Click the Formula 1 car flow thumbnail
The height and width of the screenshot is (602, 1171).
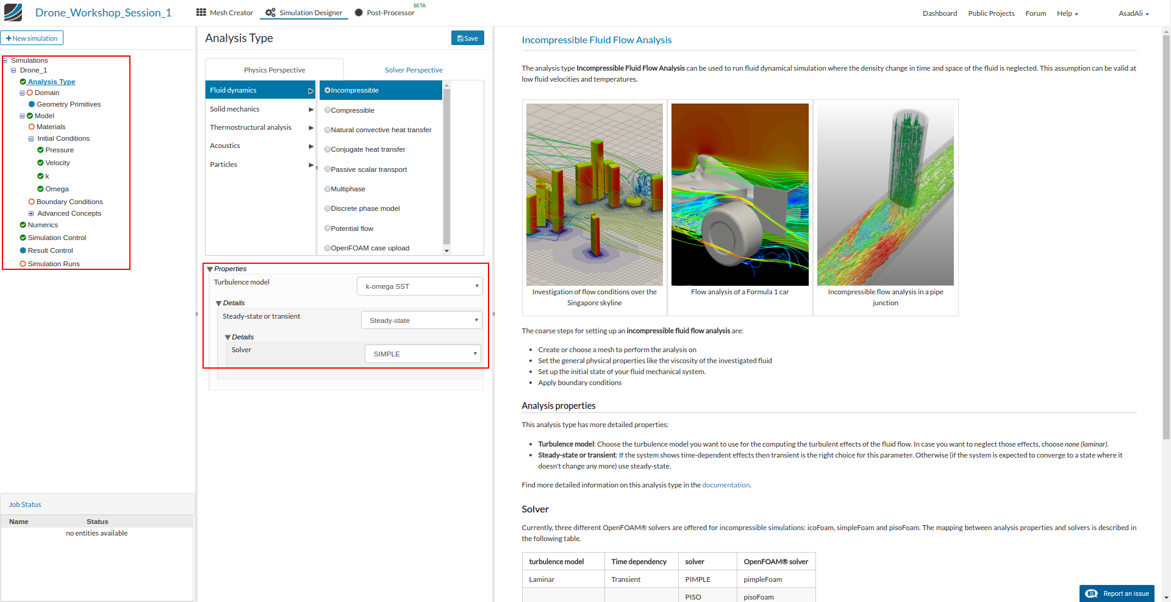point(740,194)
